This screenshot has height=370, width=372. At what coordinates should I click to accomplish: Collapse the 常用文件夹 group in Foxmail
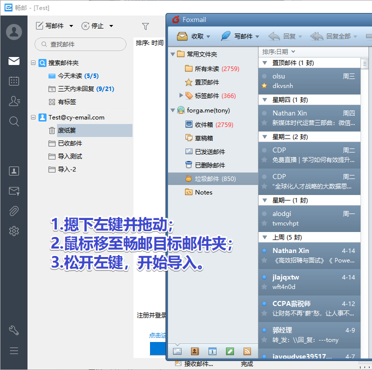172,54
